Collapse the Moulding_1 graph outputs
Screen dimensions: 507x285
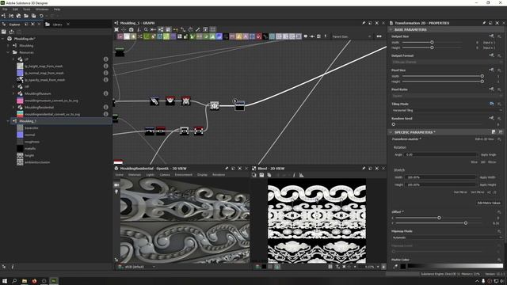tap(8, 121)
